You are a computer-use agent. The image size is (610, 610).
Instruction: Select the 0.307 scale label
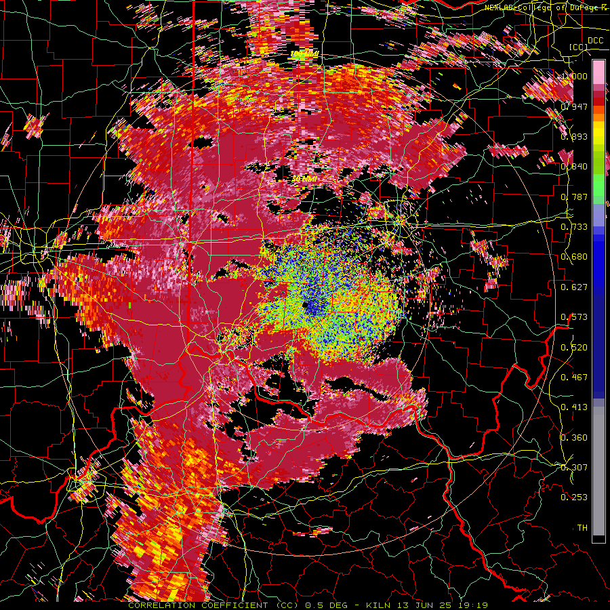click(574, 468)
